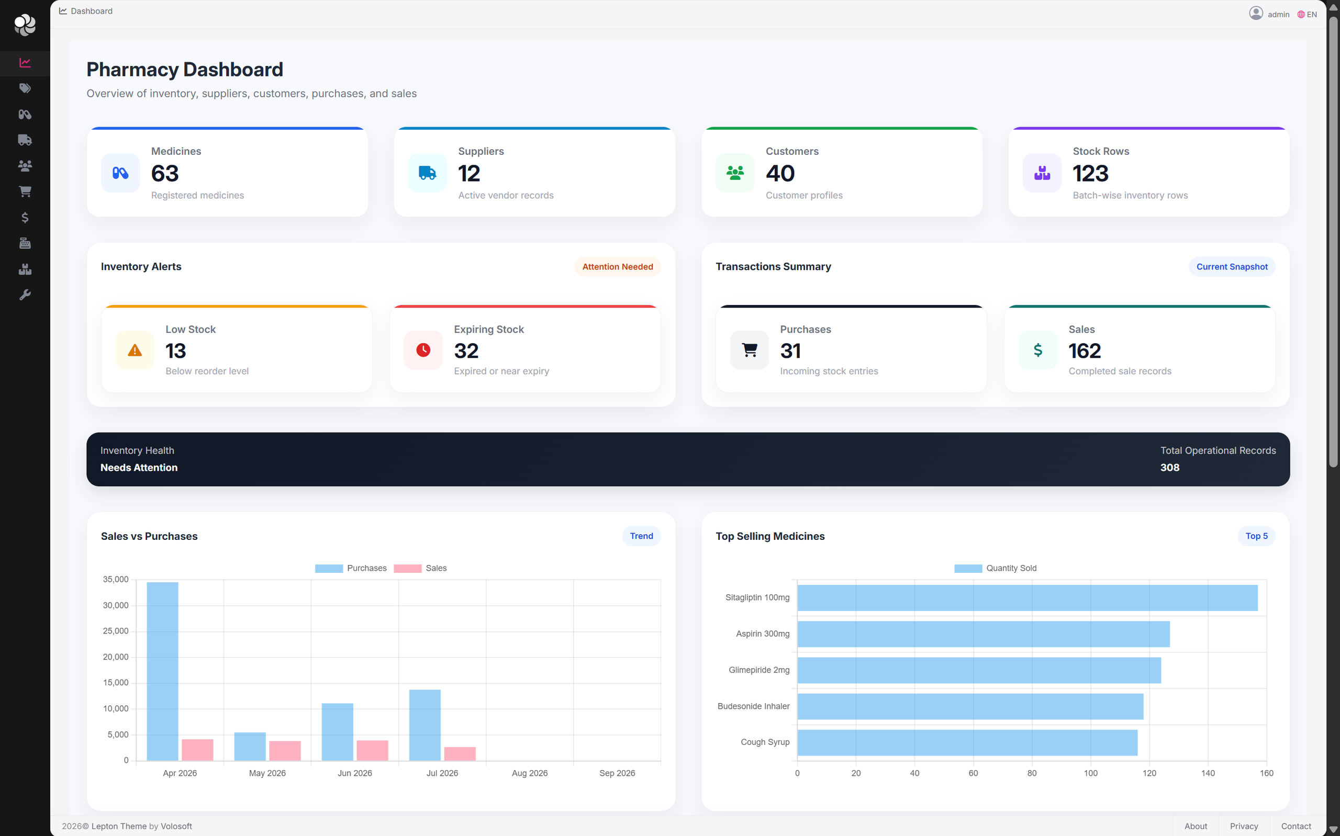The height and width of the screenshot is (836, 1340).
Task: Open the tag icon in sidebar
Action: coord(25,88)
